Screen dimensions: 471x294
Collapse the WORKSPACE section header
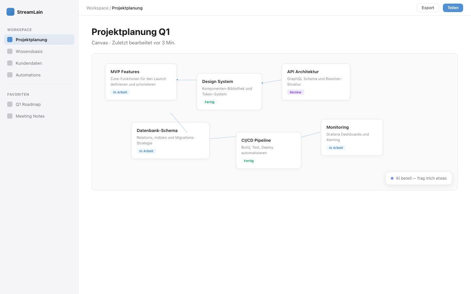point(19,30)
